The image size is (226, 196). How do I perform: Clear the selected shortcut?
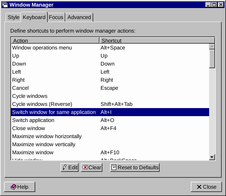point(91,167)
